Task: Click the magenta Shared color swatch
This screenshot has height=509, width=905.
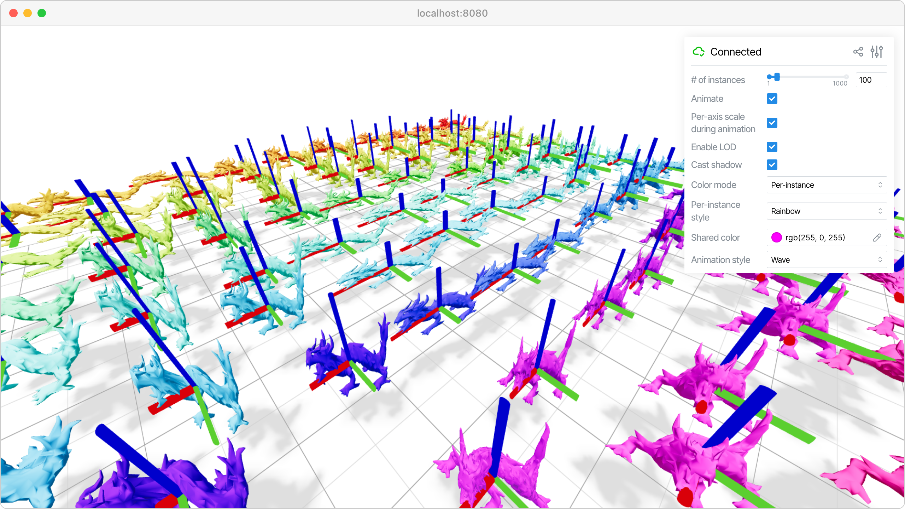Action: [x=776, y=238]
